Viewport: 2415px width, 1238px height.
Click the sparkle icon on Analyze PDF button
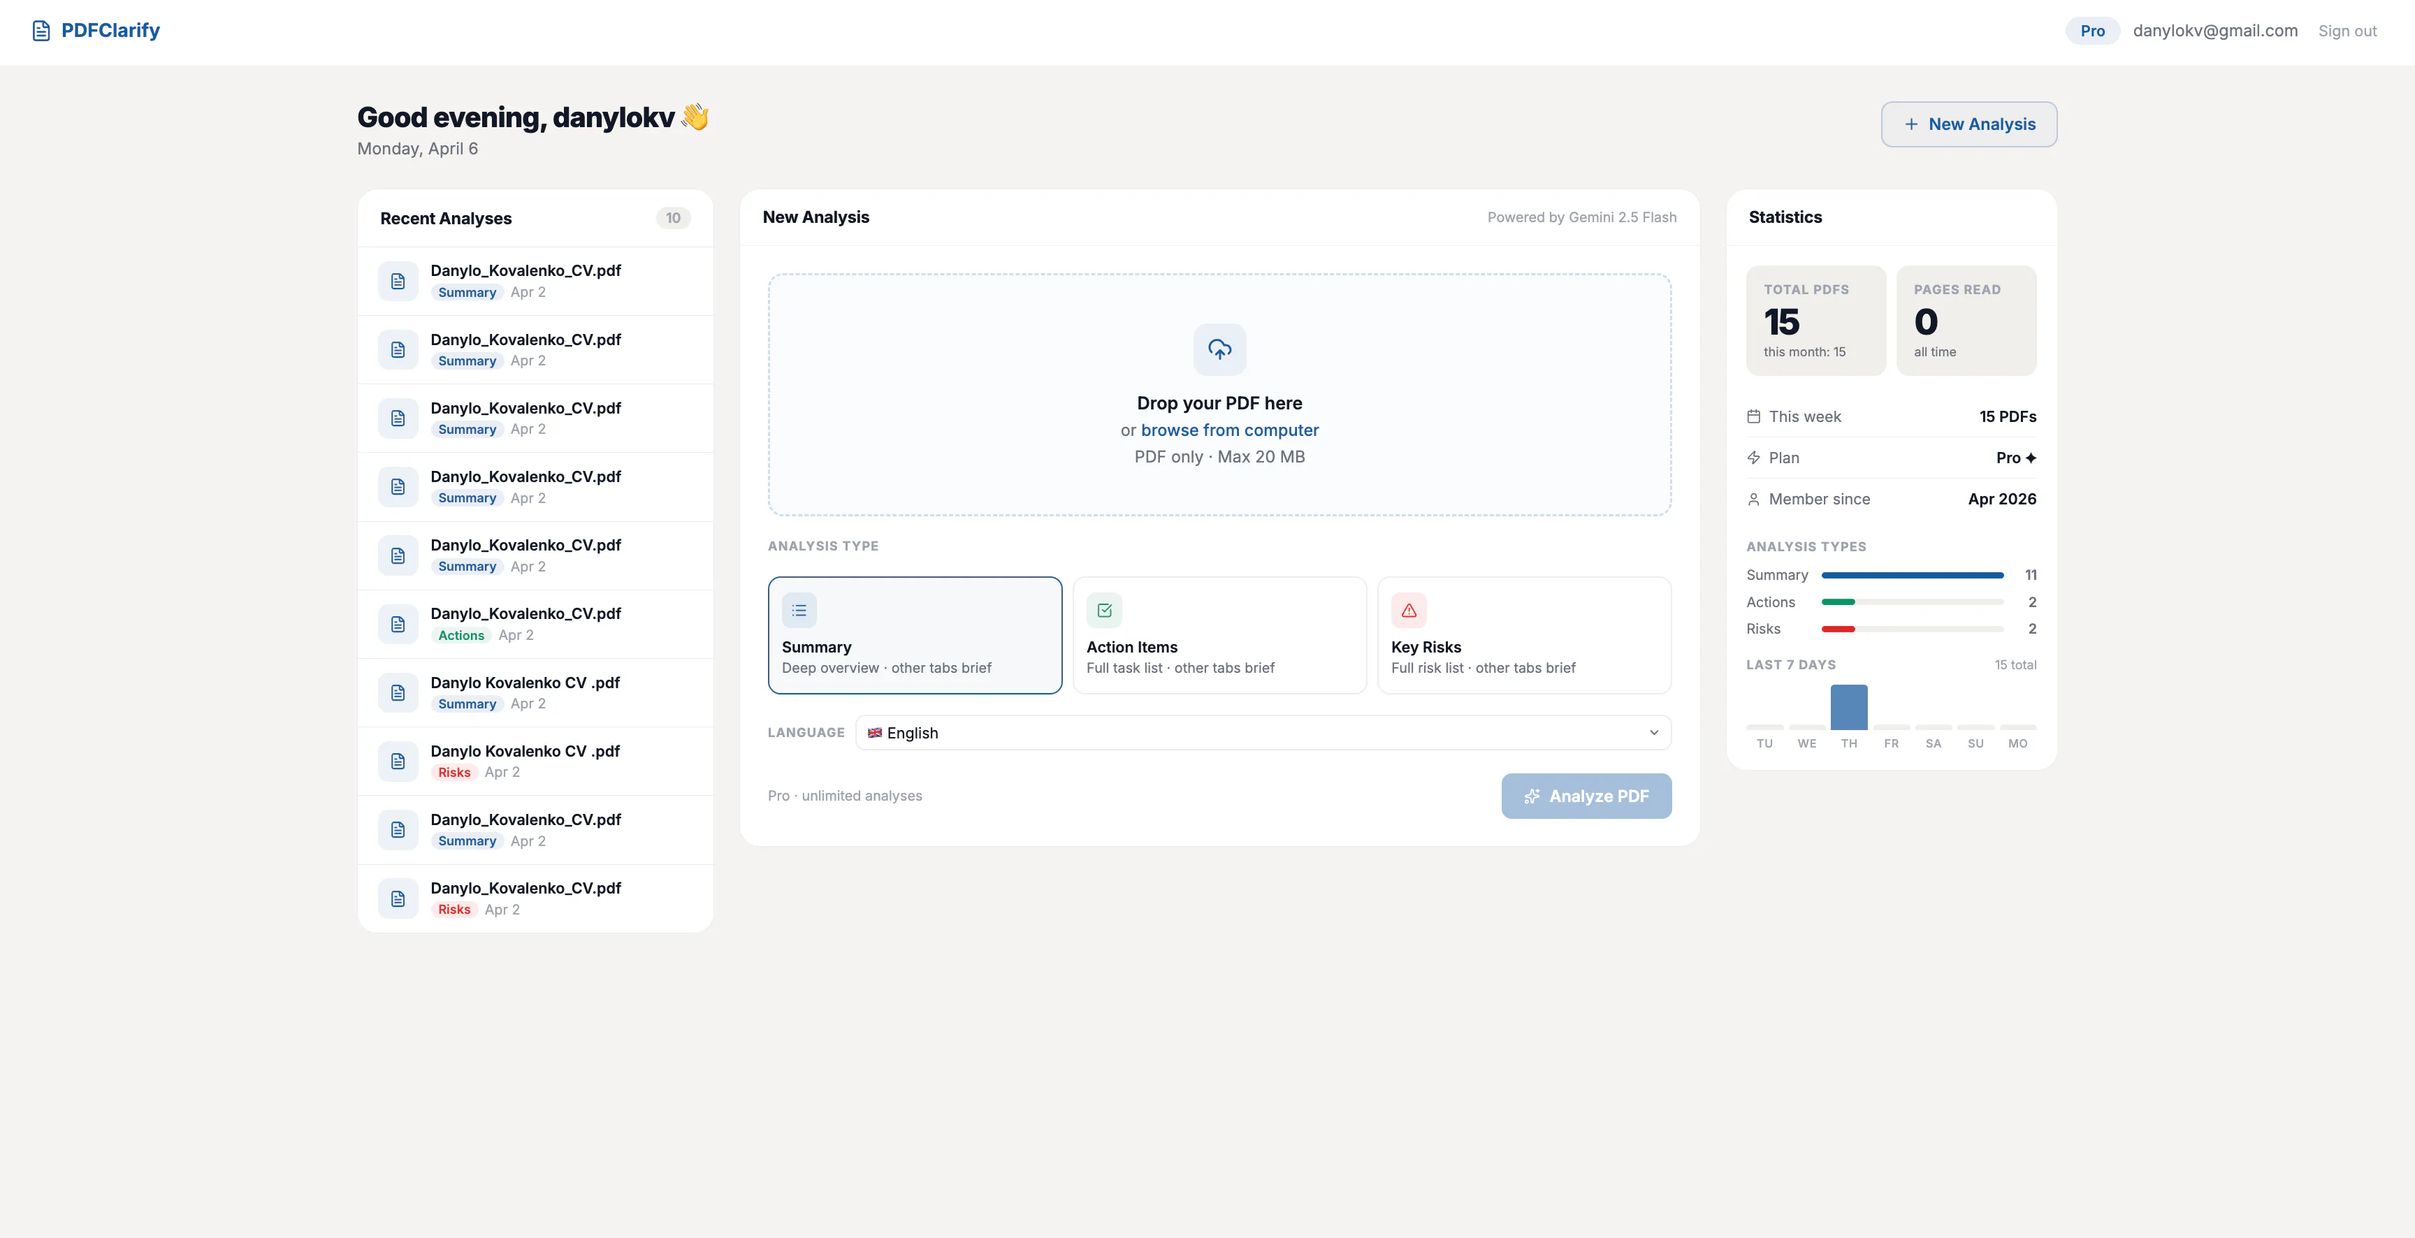1532,796
